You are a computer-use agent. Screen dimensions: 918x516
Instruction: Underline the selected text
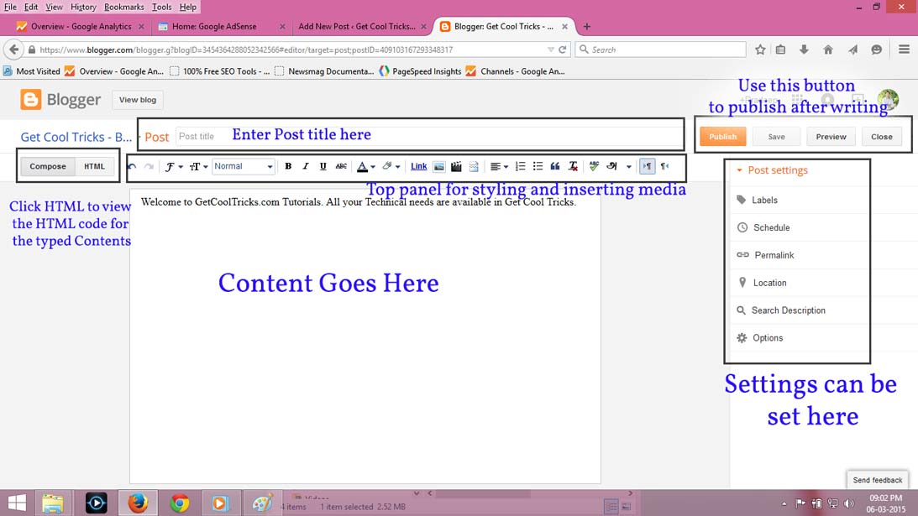[323, 166]
